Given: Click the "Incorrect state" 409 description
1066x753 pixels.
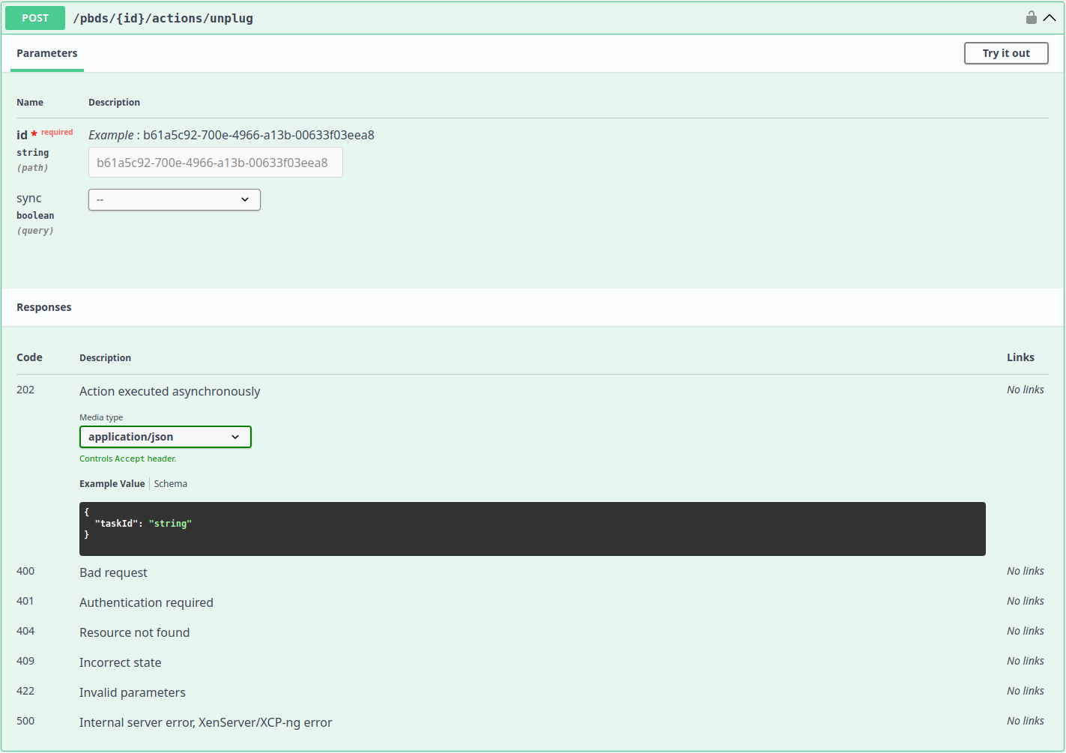Looking at the screenshot, I should coord(120,662).
